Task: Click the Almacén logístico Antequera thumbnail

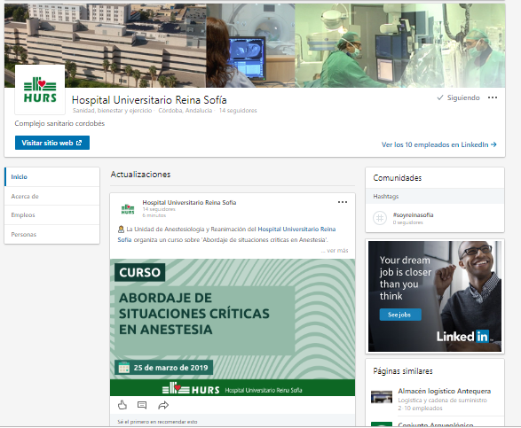Action: [382, 397]
